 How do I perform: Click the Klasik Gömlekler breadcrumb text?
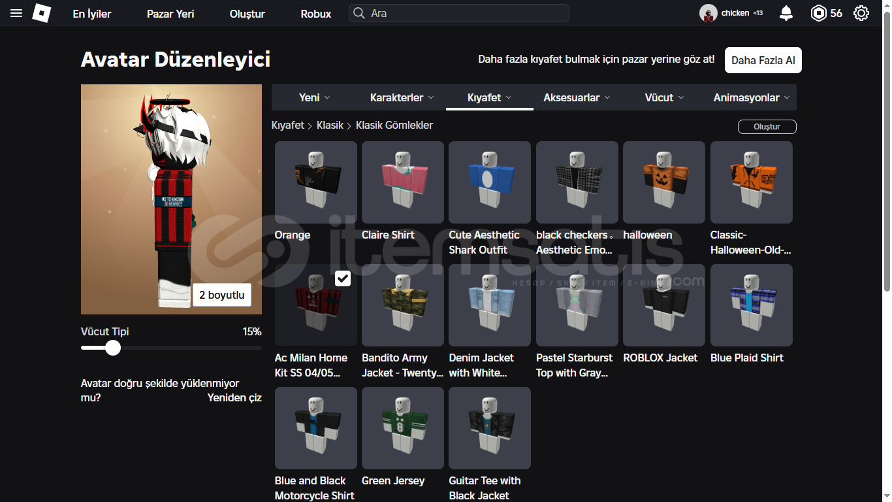(394, 125)
